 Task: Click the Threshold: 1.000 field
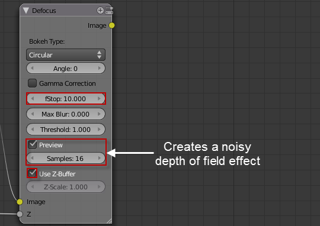[66, 130]
